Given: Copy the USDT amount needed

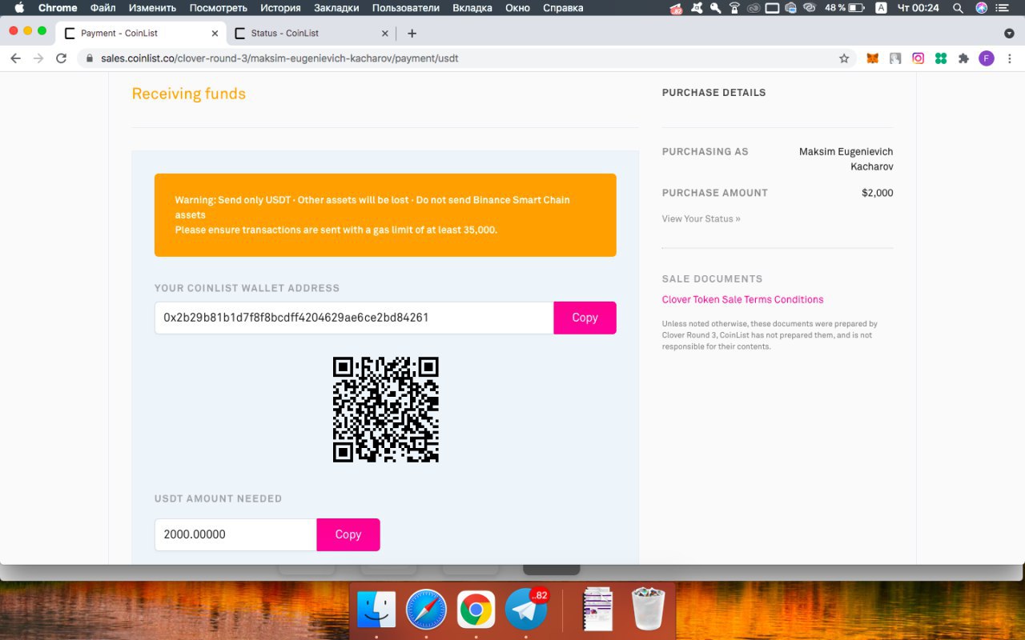Looking at the screenshot, I should pos(348,534).
